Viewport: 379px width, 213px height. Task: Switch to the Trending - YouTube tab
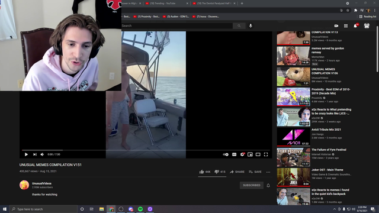[166, 4]
